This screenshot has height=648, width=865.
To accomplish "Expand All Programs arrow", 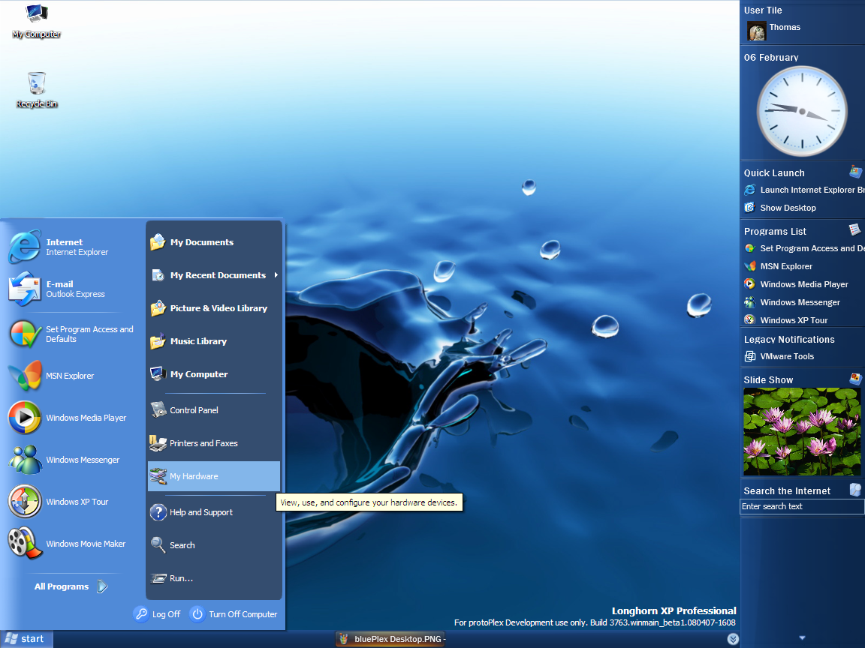I will [103, 586].
